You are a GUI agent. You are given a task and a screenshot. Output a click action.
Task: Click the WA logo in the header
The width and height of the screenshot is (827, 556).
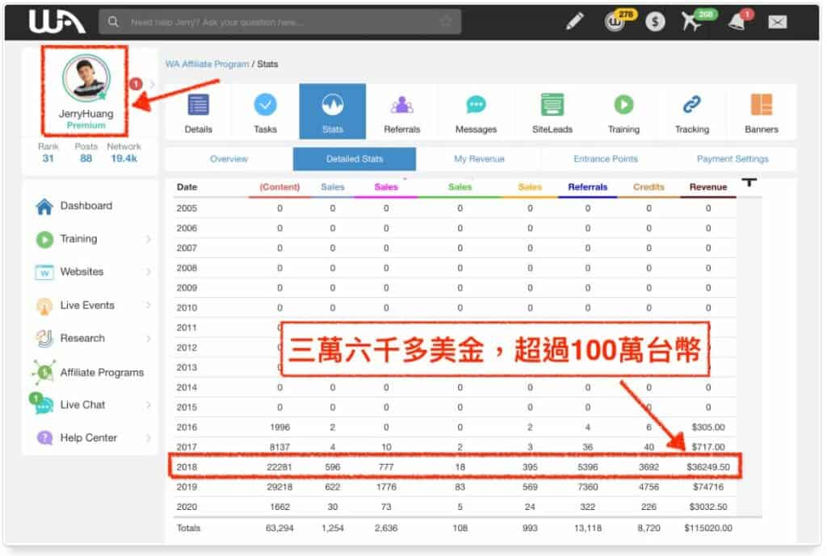[x=57, y=22]
